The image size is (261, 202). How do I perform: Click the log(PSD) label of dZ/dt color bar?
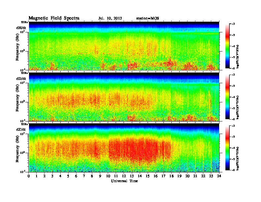[x=237, y=158]
